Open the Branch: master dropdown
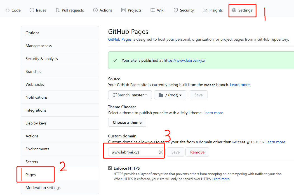The height and width of the screenshot is (196, 294). point(130,95)
